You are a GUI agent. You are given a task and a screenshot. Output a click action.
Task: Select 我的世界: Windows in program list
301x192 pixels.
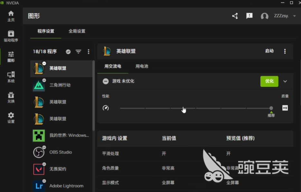(61, 136)
